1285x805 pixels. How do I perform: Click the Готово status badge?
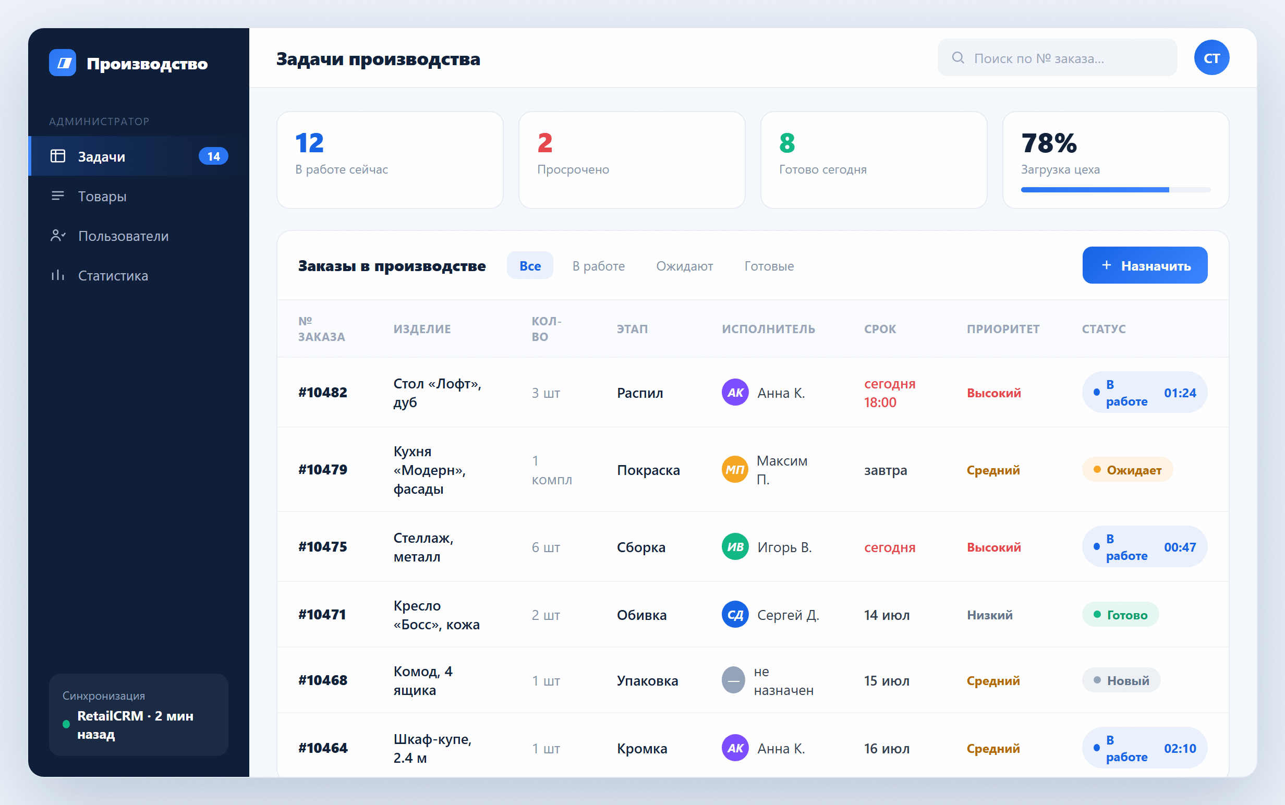[x=1120, y=614]
